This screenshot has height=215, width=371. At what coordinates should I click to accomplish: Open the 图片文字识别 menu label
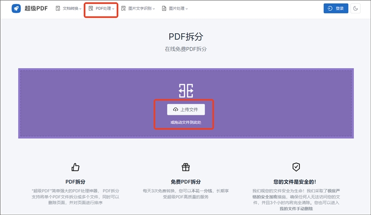coord(139,8)
